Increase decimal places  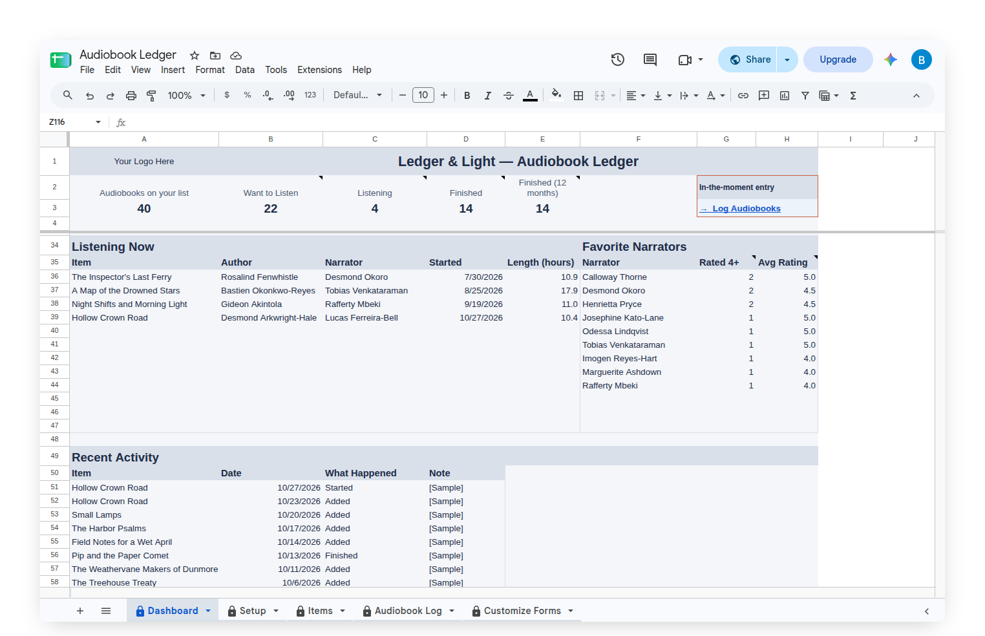click(x=289, y=95)
